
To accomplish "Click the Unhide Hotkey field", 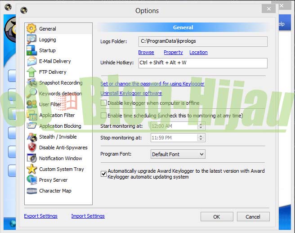I will pyautogui.click(x=203, y=63).
